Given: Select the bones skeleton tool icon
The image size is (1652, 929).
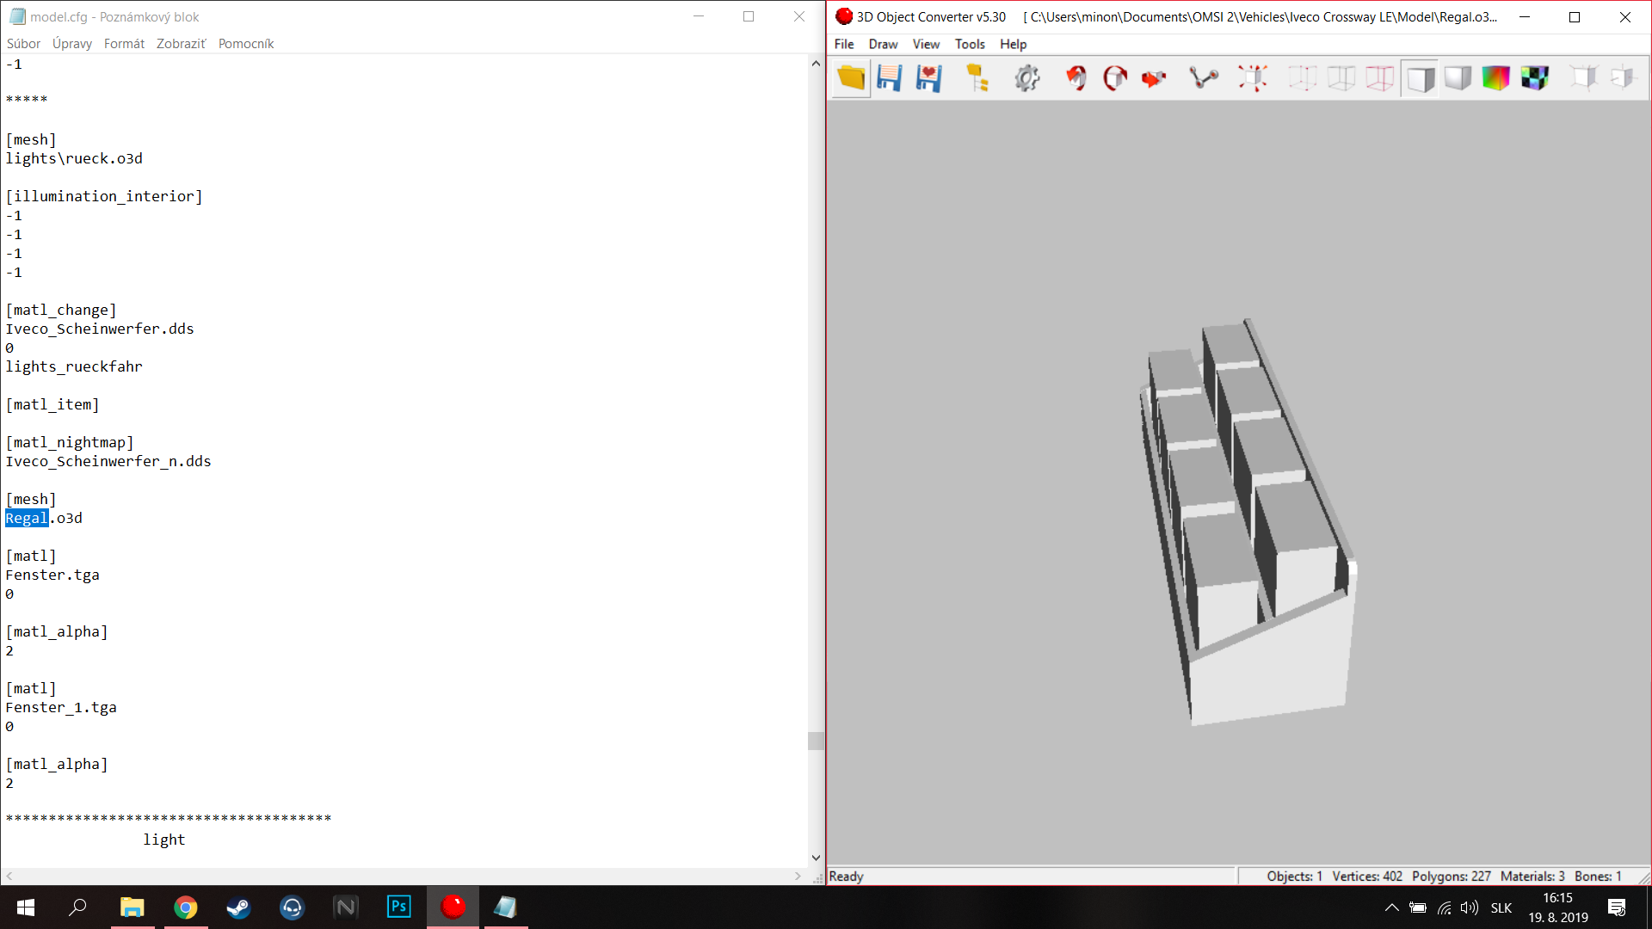Looking at the screenshot, I should coord(1203,78).
